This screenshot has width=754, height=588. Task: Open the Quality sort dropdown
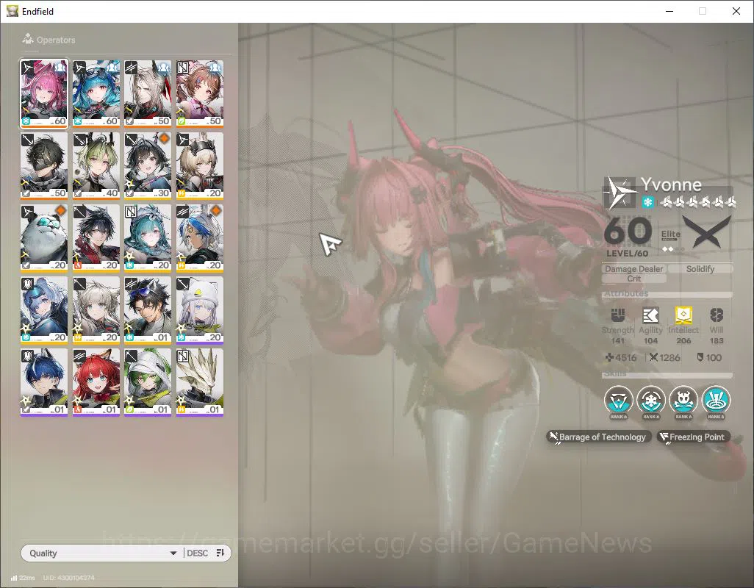pos(103,553)
